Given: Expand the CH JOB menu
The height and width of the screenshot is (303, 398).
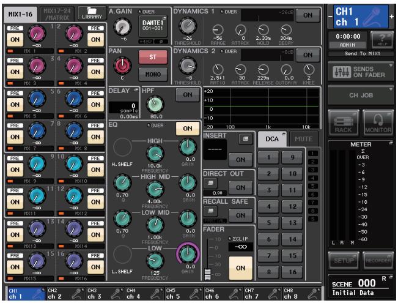Looking at the screenshot, I should (x=361, y=95).
